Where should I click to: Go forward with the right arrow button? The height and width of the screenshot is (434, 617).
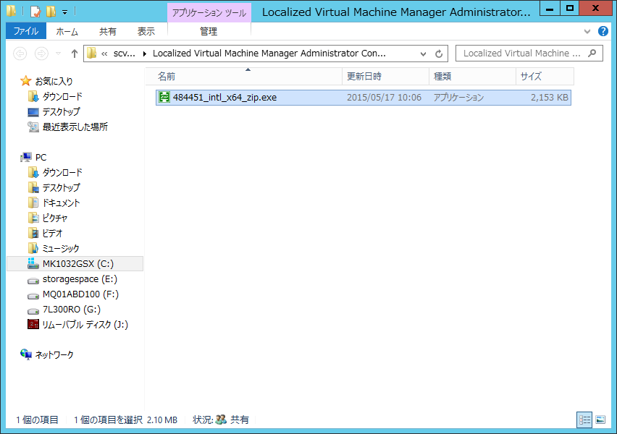click(x=41, y=53)
